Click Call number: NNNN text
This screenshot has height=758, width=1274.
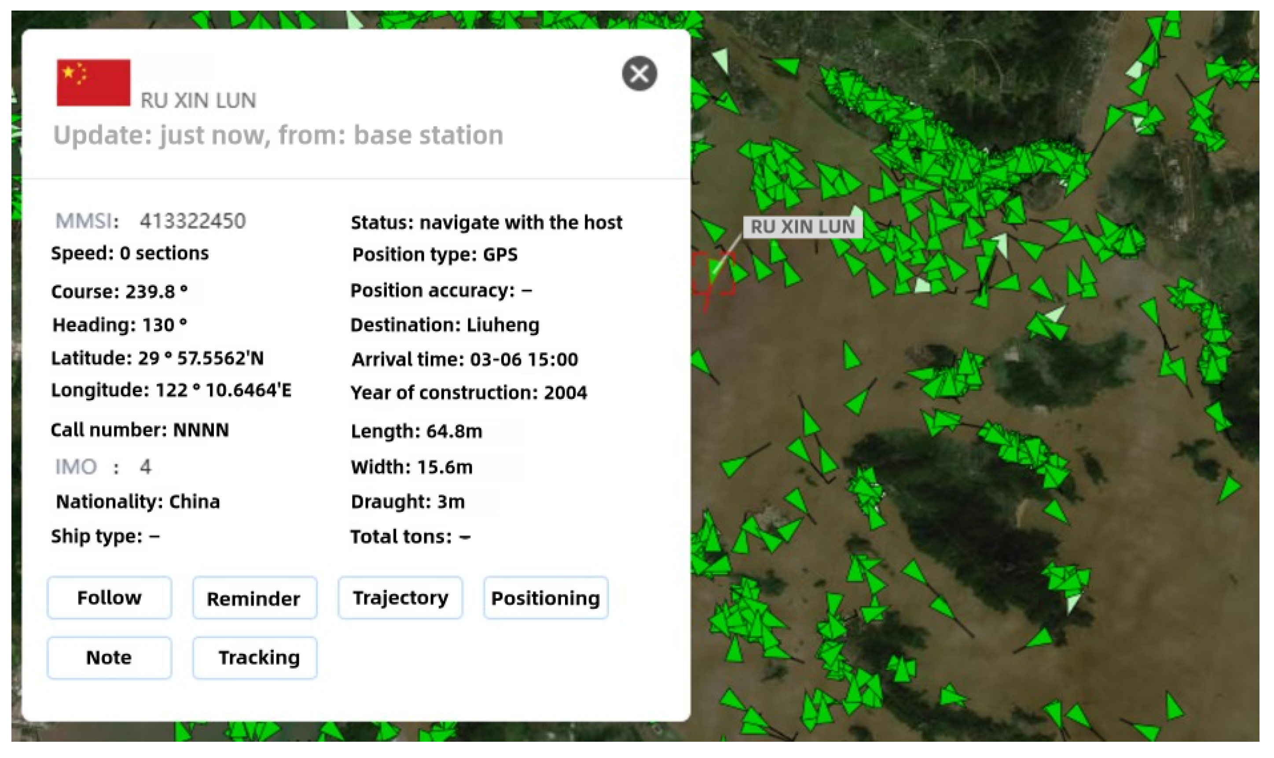[140, 430]
